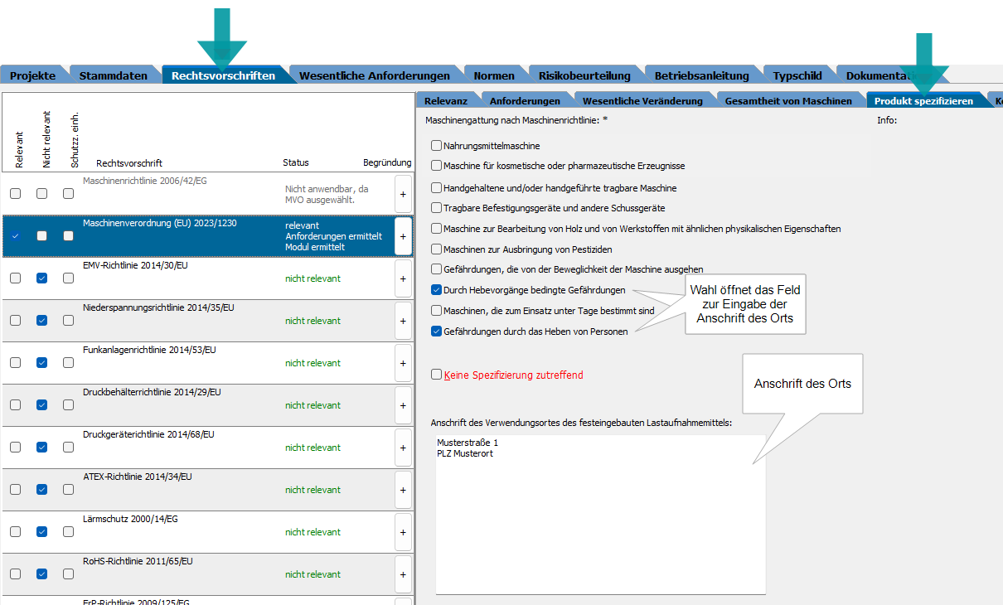Expand Begründung for Druckgeräterichtlinie 2014/68/EU
1003x605 pixels.
tap(403, 448)
